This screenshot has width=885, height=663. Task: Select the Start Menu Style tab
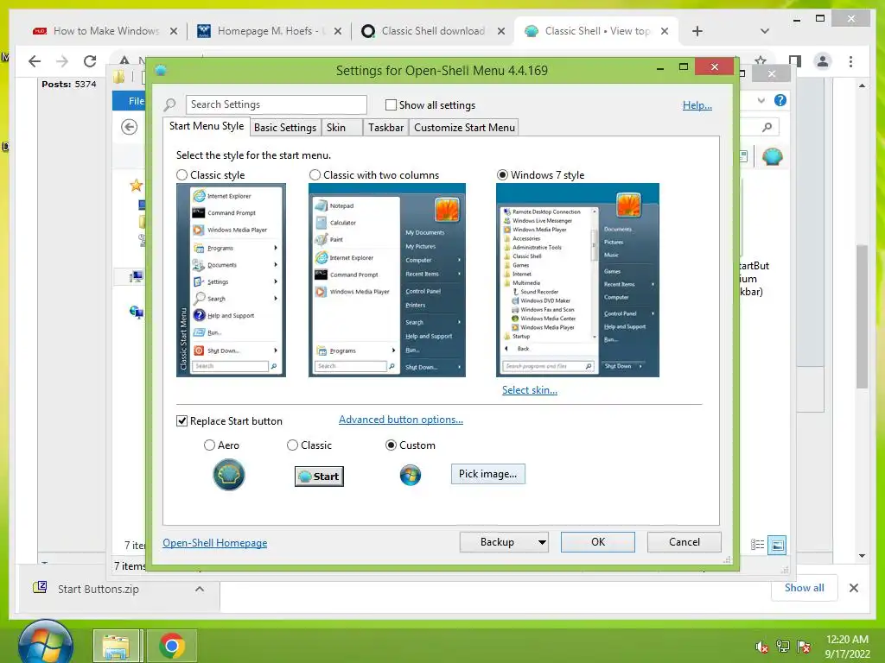(x=206, y=126)
